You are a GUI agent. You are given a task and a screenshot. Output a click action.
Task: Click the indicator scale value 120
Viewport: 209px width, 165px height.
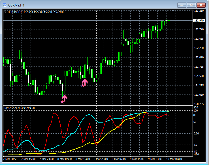point(196,108)
